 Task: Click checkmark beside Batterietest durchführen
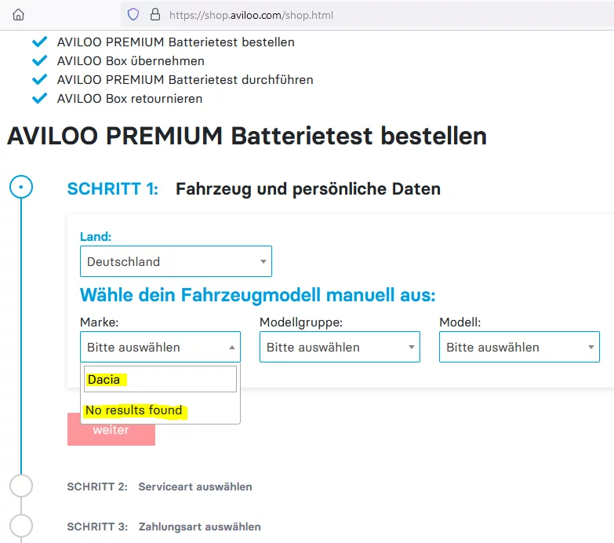(39, 80)
